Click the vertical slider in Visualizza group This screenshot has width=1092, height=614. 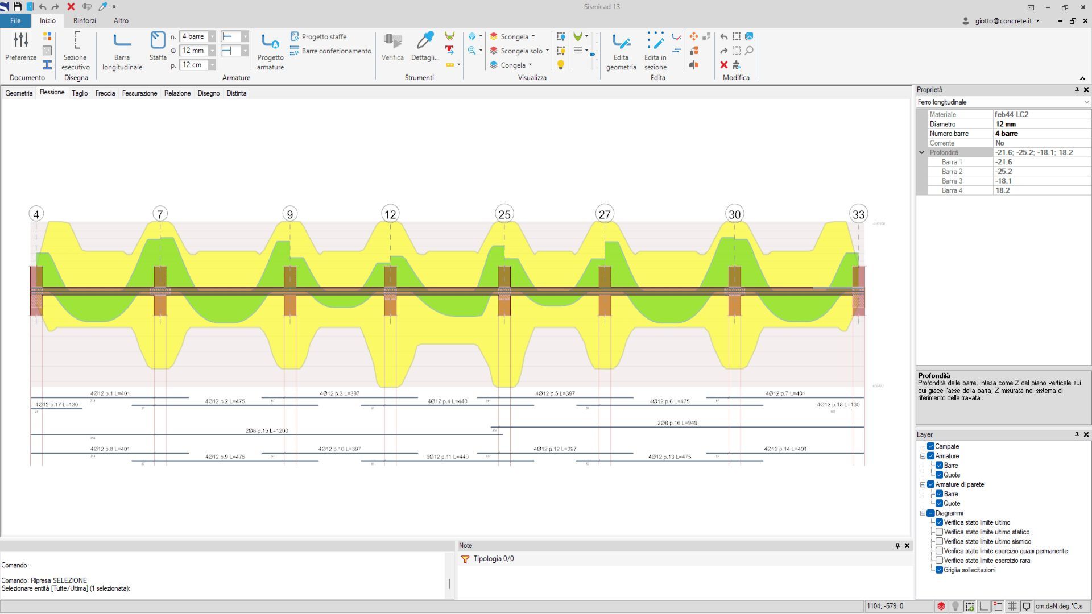[593, 55]
